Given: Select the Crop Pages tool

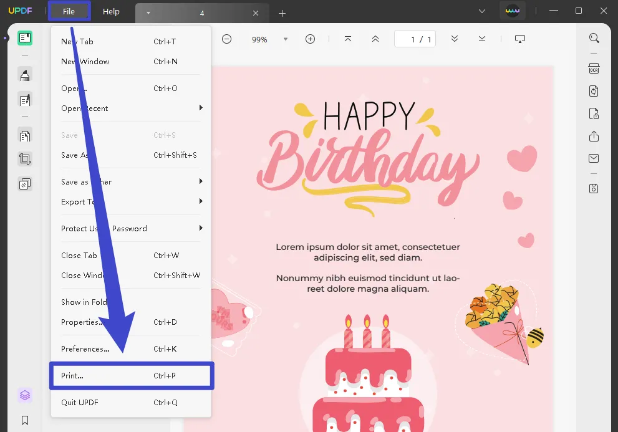Looking at the screenshot, I should [x=25, y=158].
